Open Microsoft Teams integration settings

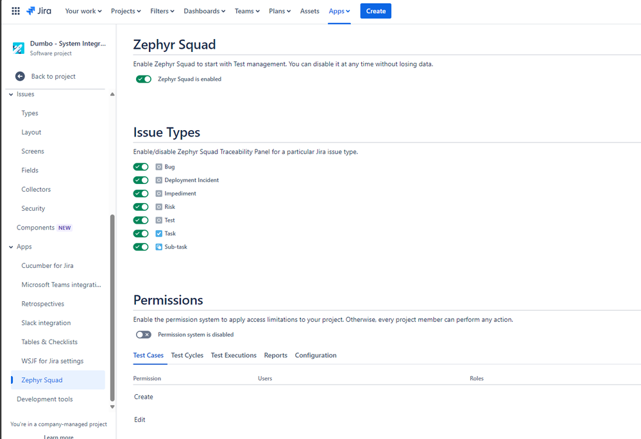coord(62,285)
